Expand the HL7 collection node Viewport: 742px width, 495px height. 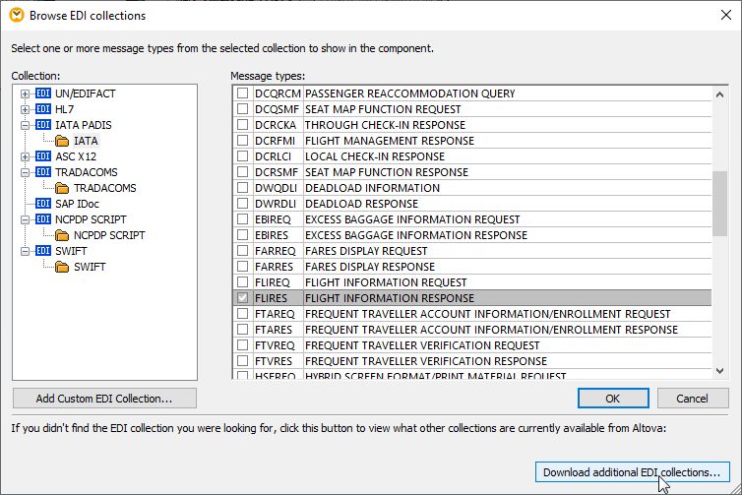pos(26,109)
